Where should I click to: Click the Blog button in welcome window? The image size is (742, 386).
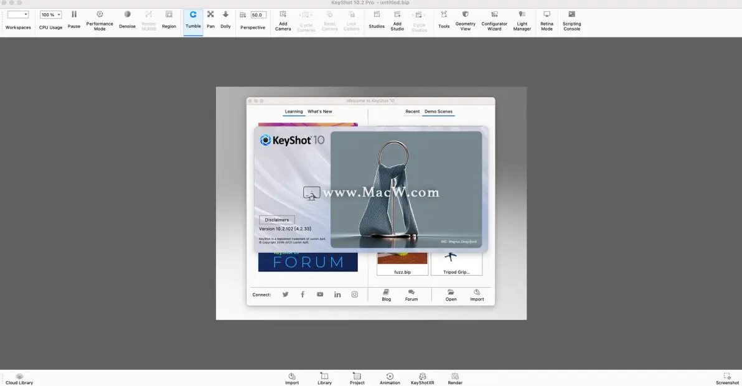(386, 295)
